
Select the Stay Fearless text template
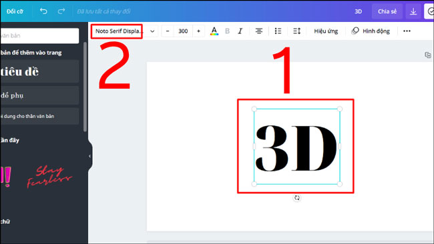coord(49,177)
